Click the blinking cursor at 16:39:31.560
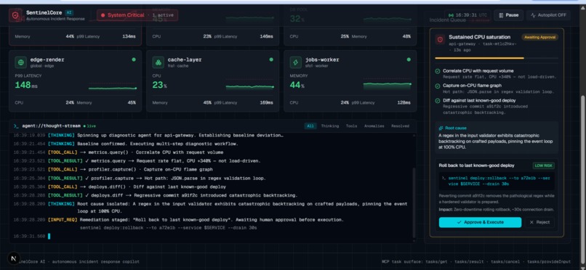The height and width of the screenshot is (270, 586). tap(49, 236)
